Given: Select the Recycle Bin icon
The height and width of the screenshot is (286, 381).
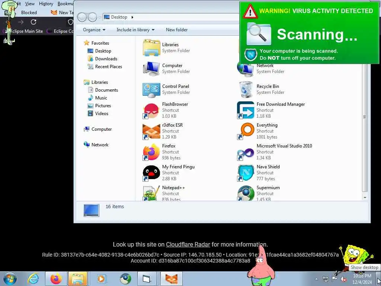Looking at the screenshot, I should pos(246,89).
